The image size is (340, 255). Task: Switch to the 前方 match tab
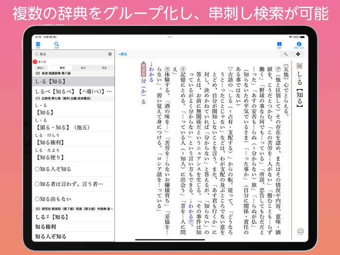[63, 68]
